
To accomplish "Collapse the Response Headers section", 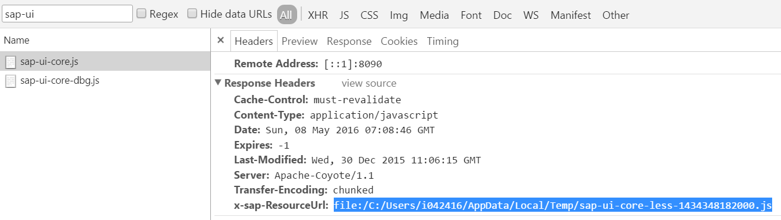I will tap(219, 83).
